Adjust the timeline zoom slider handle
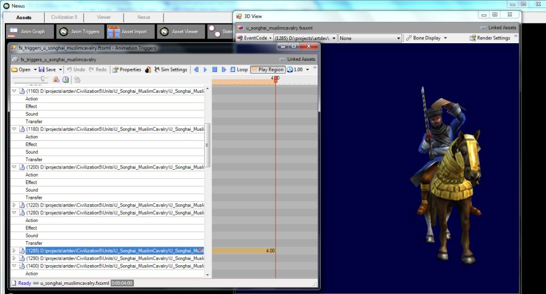Viewport: 546px width, 294px height. [x=43, y=79]
